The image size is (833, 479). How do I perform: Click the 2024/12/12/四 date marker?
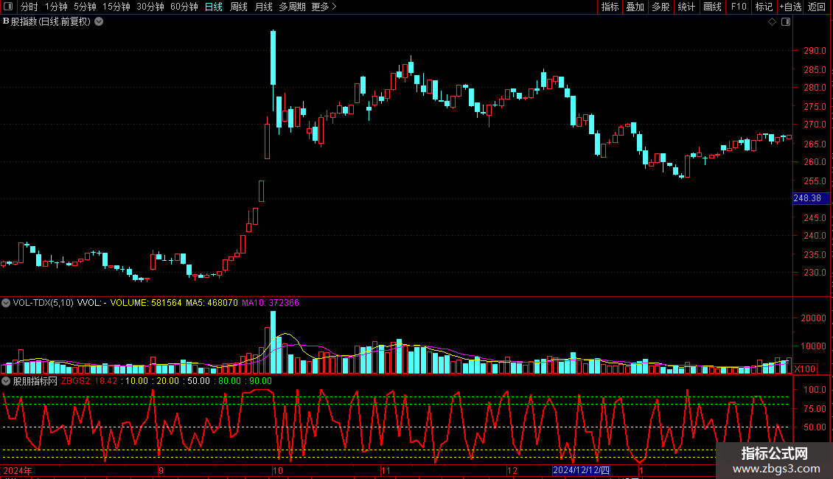[581, 470]
